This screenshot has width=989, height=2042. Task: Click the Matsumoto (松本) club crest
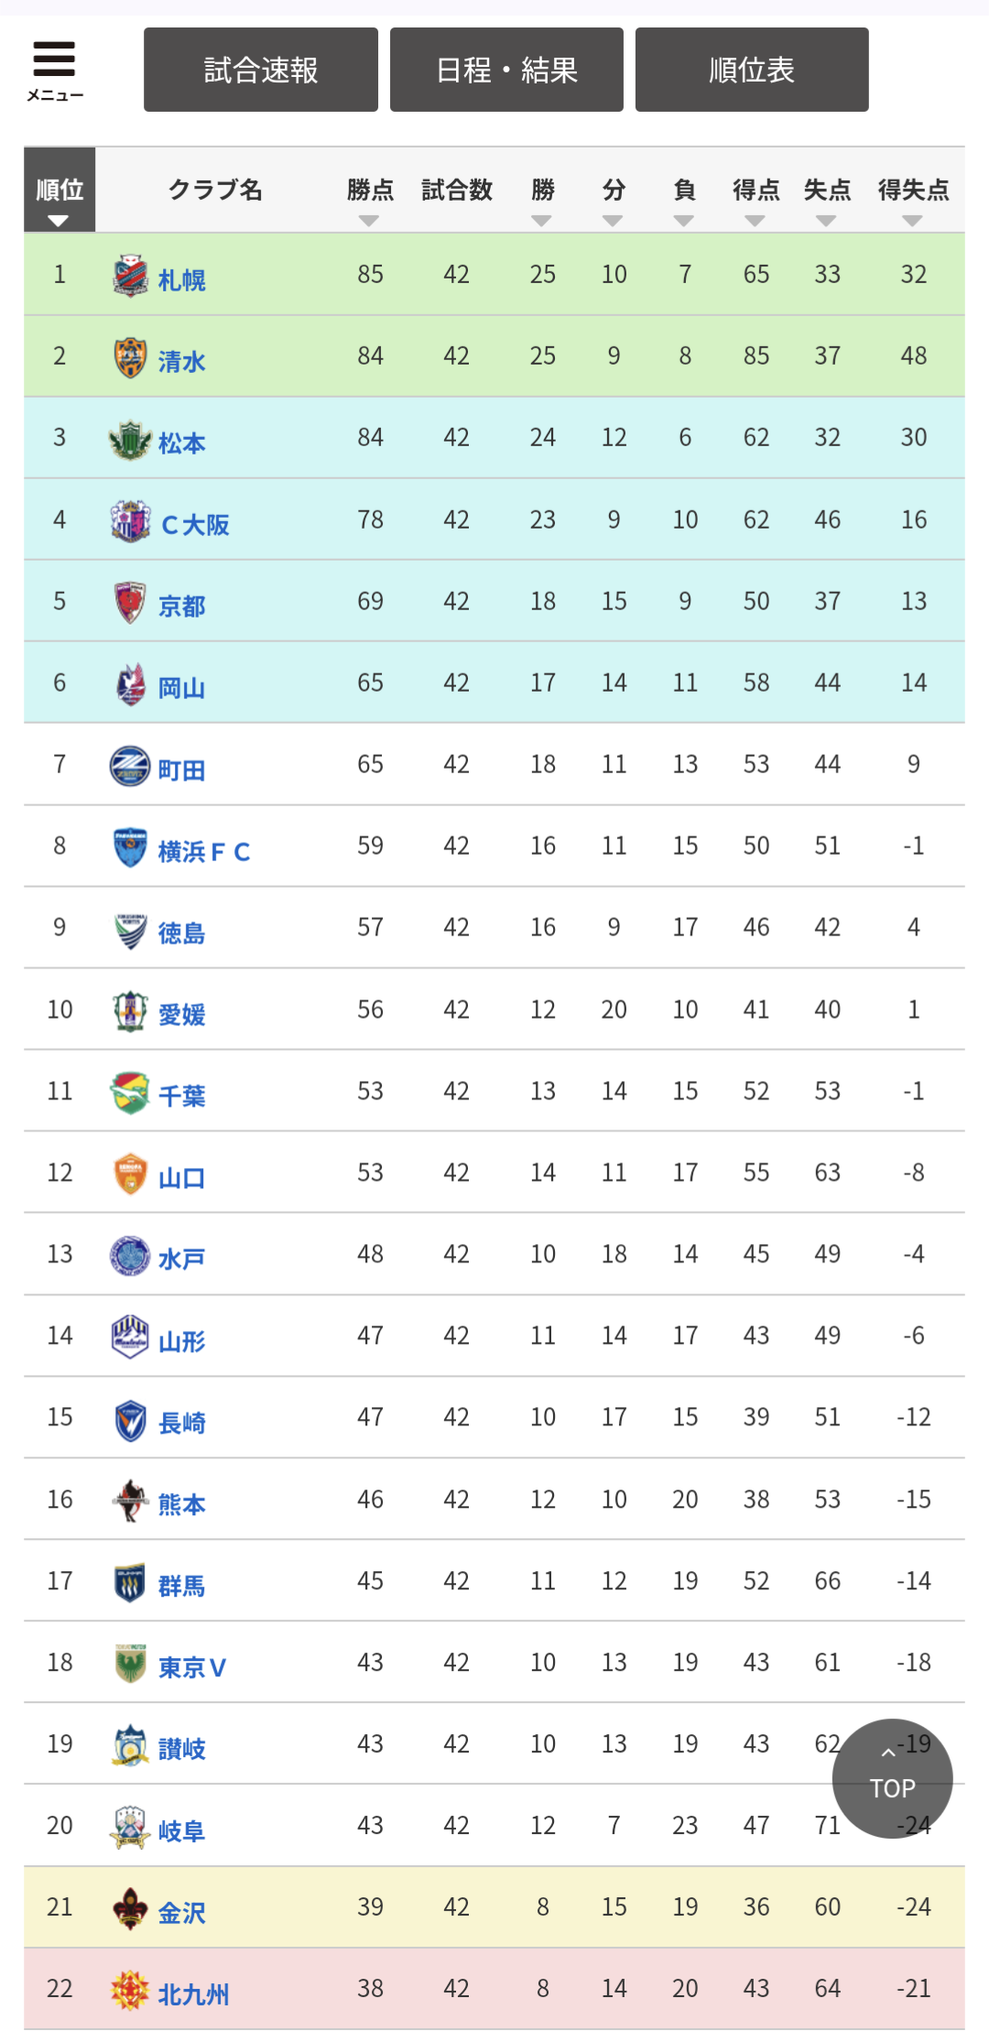[130, 440]
